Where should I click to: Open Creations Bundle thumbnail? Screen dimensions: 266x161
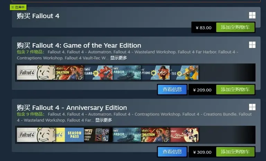pyautogui.click(x=98, y=135)
